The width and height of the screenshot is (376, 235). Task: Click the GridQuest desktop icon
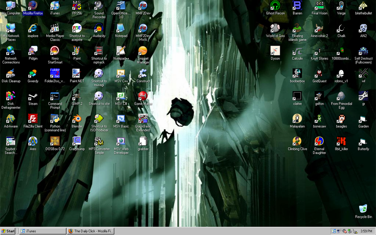(319, 73)
